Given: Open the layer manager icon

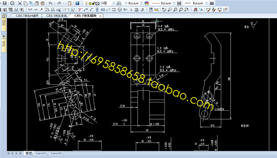Looking at the screenshot, I should (119, 3).
